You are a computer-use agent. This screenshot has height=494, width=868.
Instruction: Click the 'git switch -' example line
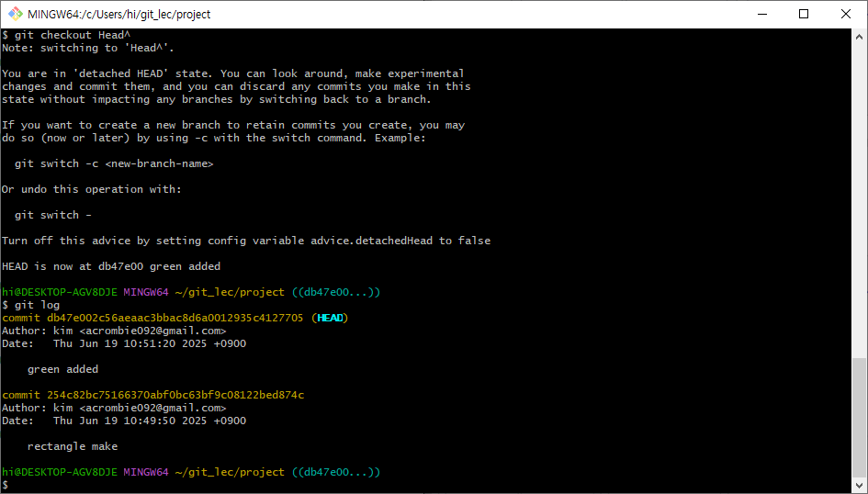click(53, 215)
